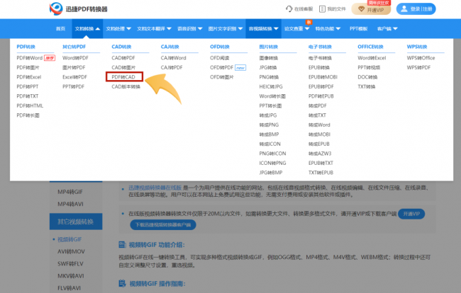
Task: Click the 在线客服 headset icon
Action: pos(289,8)
